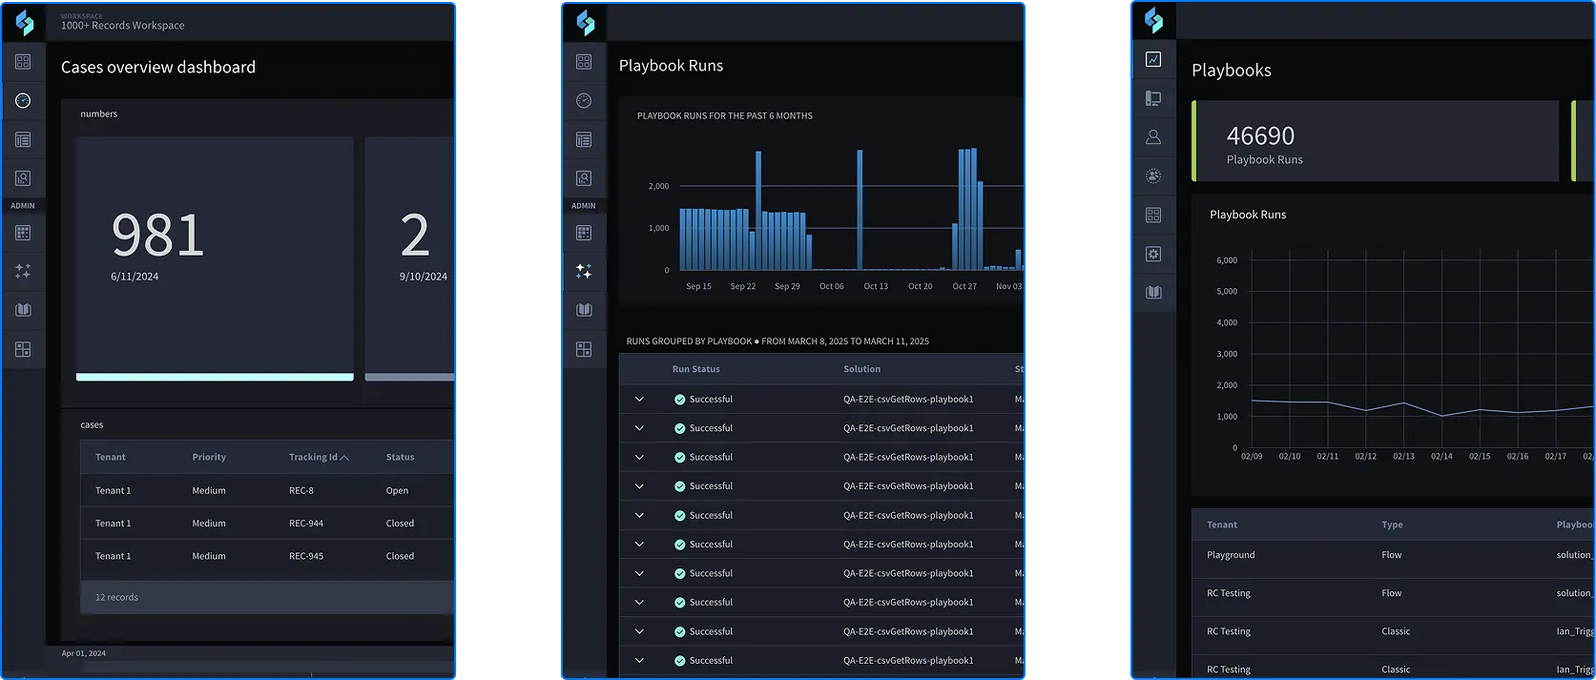Viewport: 1596px width, 680px height.
Task: Expand the second Successful run row chevron
Action: [x=639, y=428]
